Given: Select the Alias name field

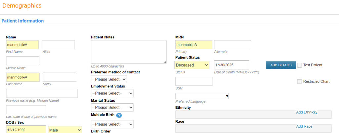Looking at the screenshot, I should point(58,45).
